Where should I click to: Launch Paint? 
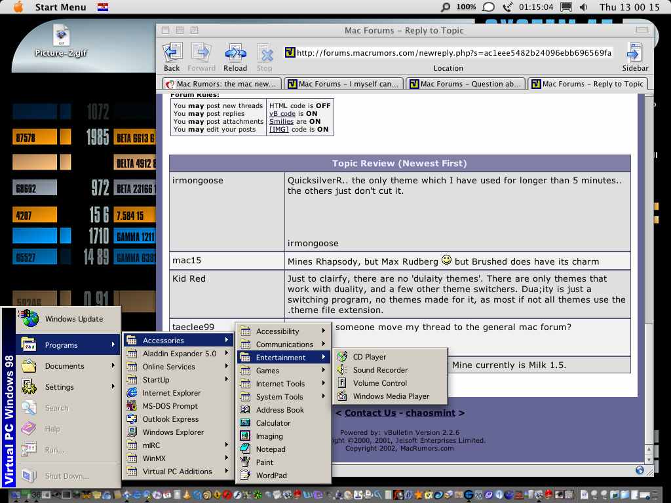click(x=265, y=462)
